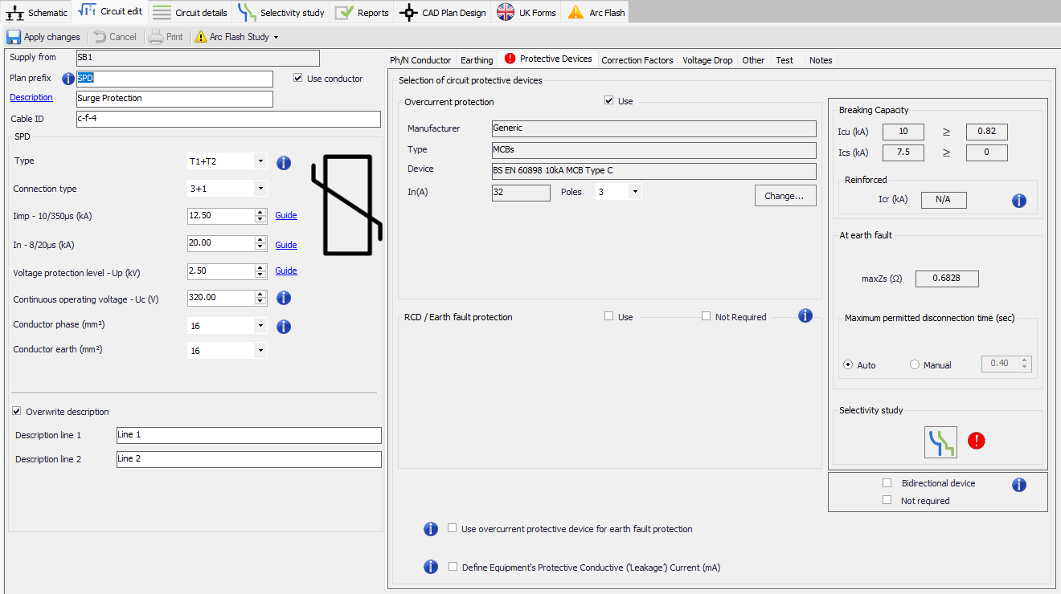Select Manual disconnection time radio
The width and height of the screenshot is (1061, 594).
915,364
